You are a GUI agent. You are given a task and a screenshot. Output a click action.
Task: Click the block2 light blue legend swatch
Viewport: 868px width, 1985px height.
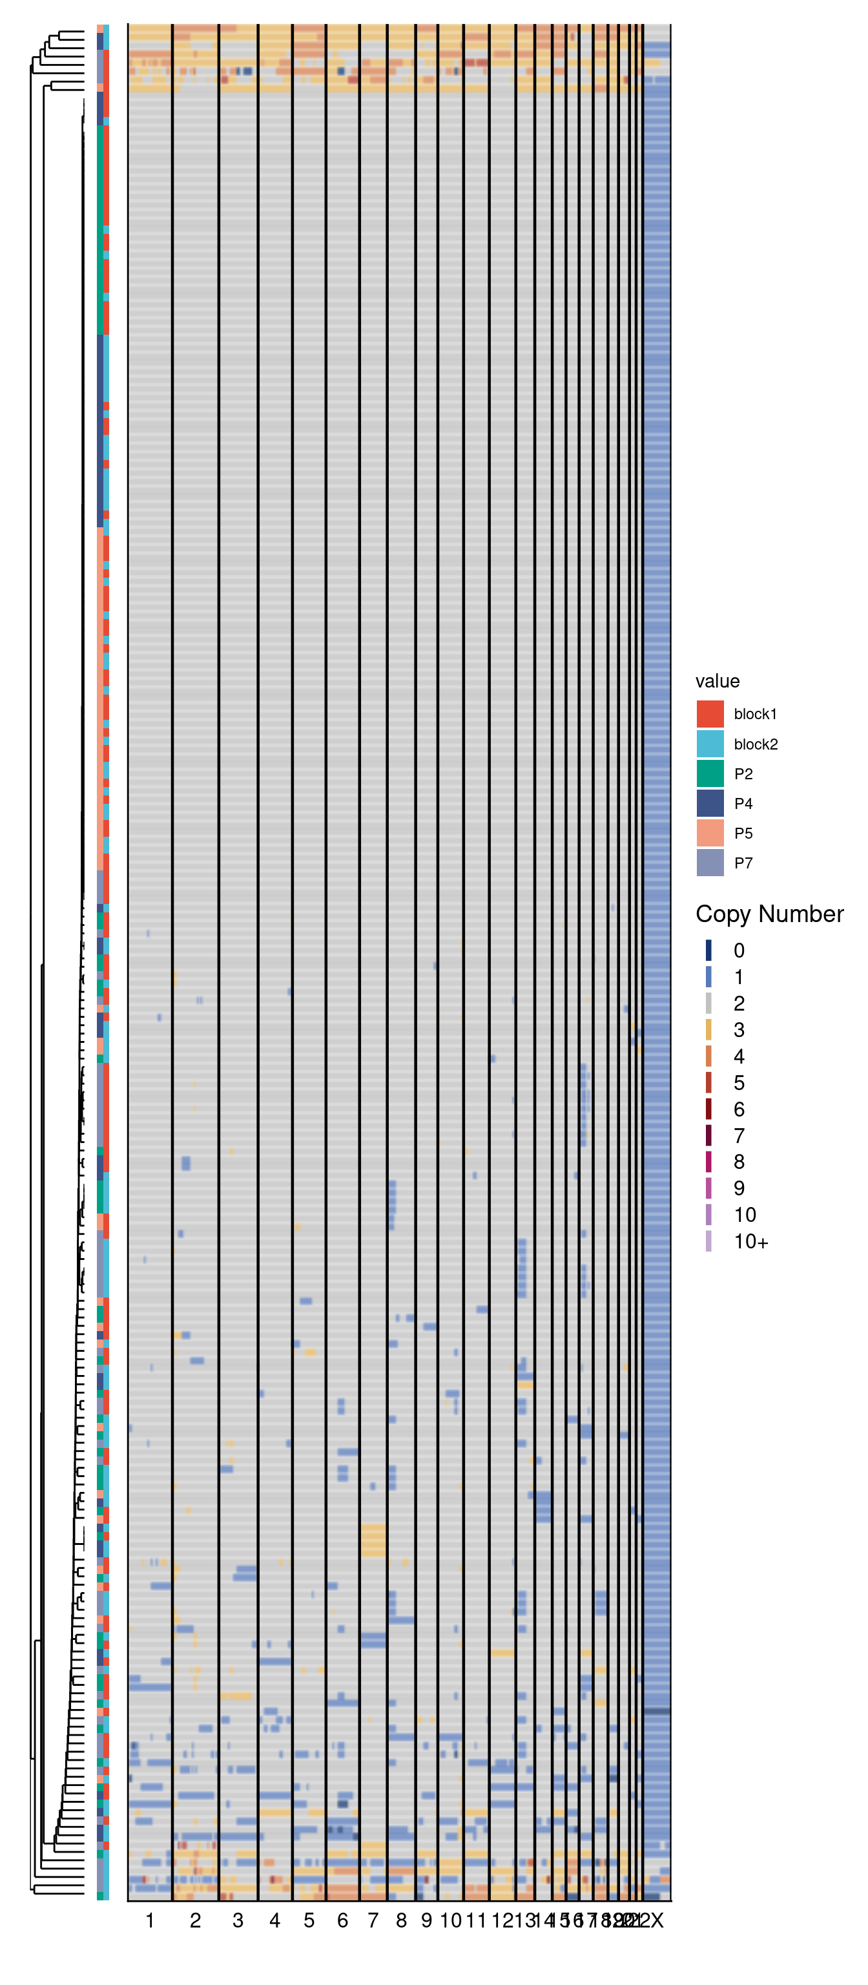(x=709, y=744)
